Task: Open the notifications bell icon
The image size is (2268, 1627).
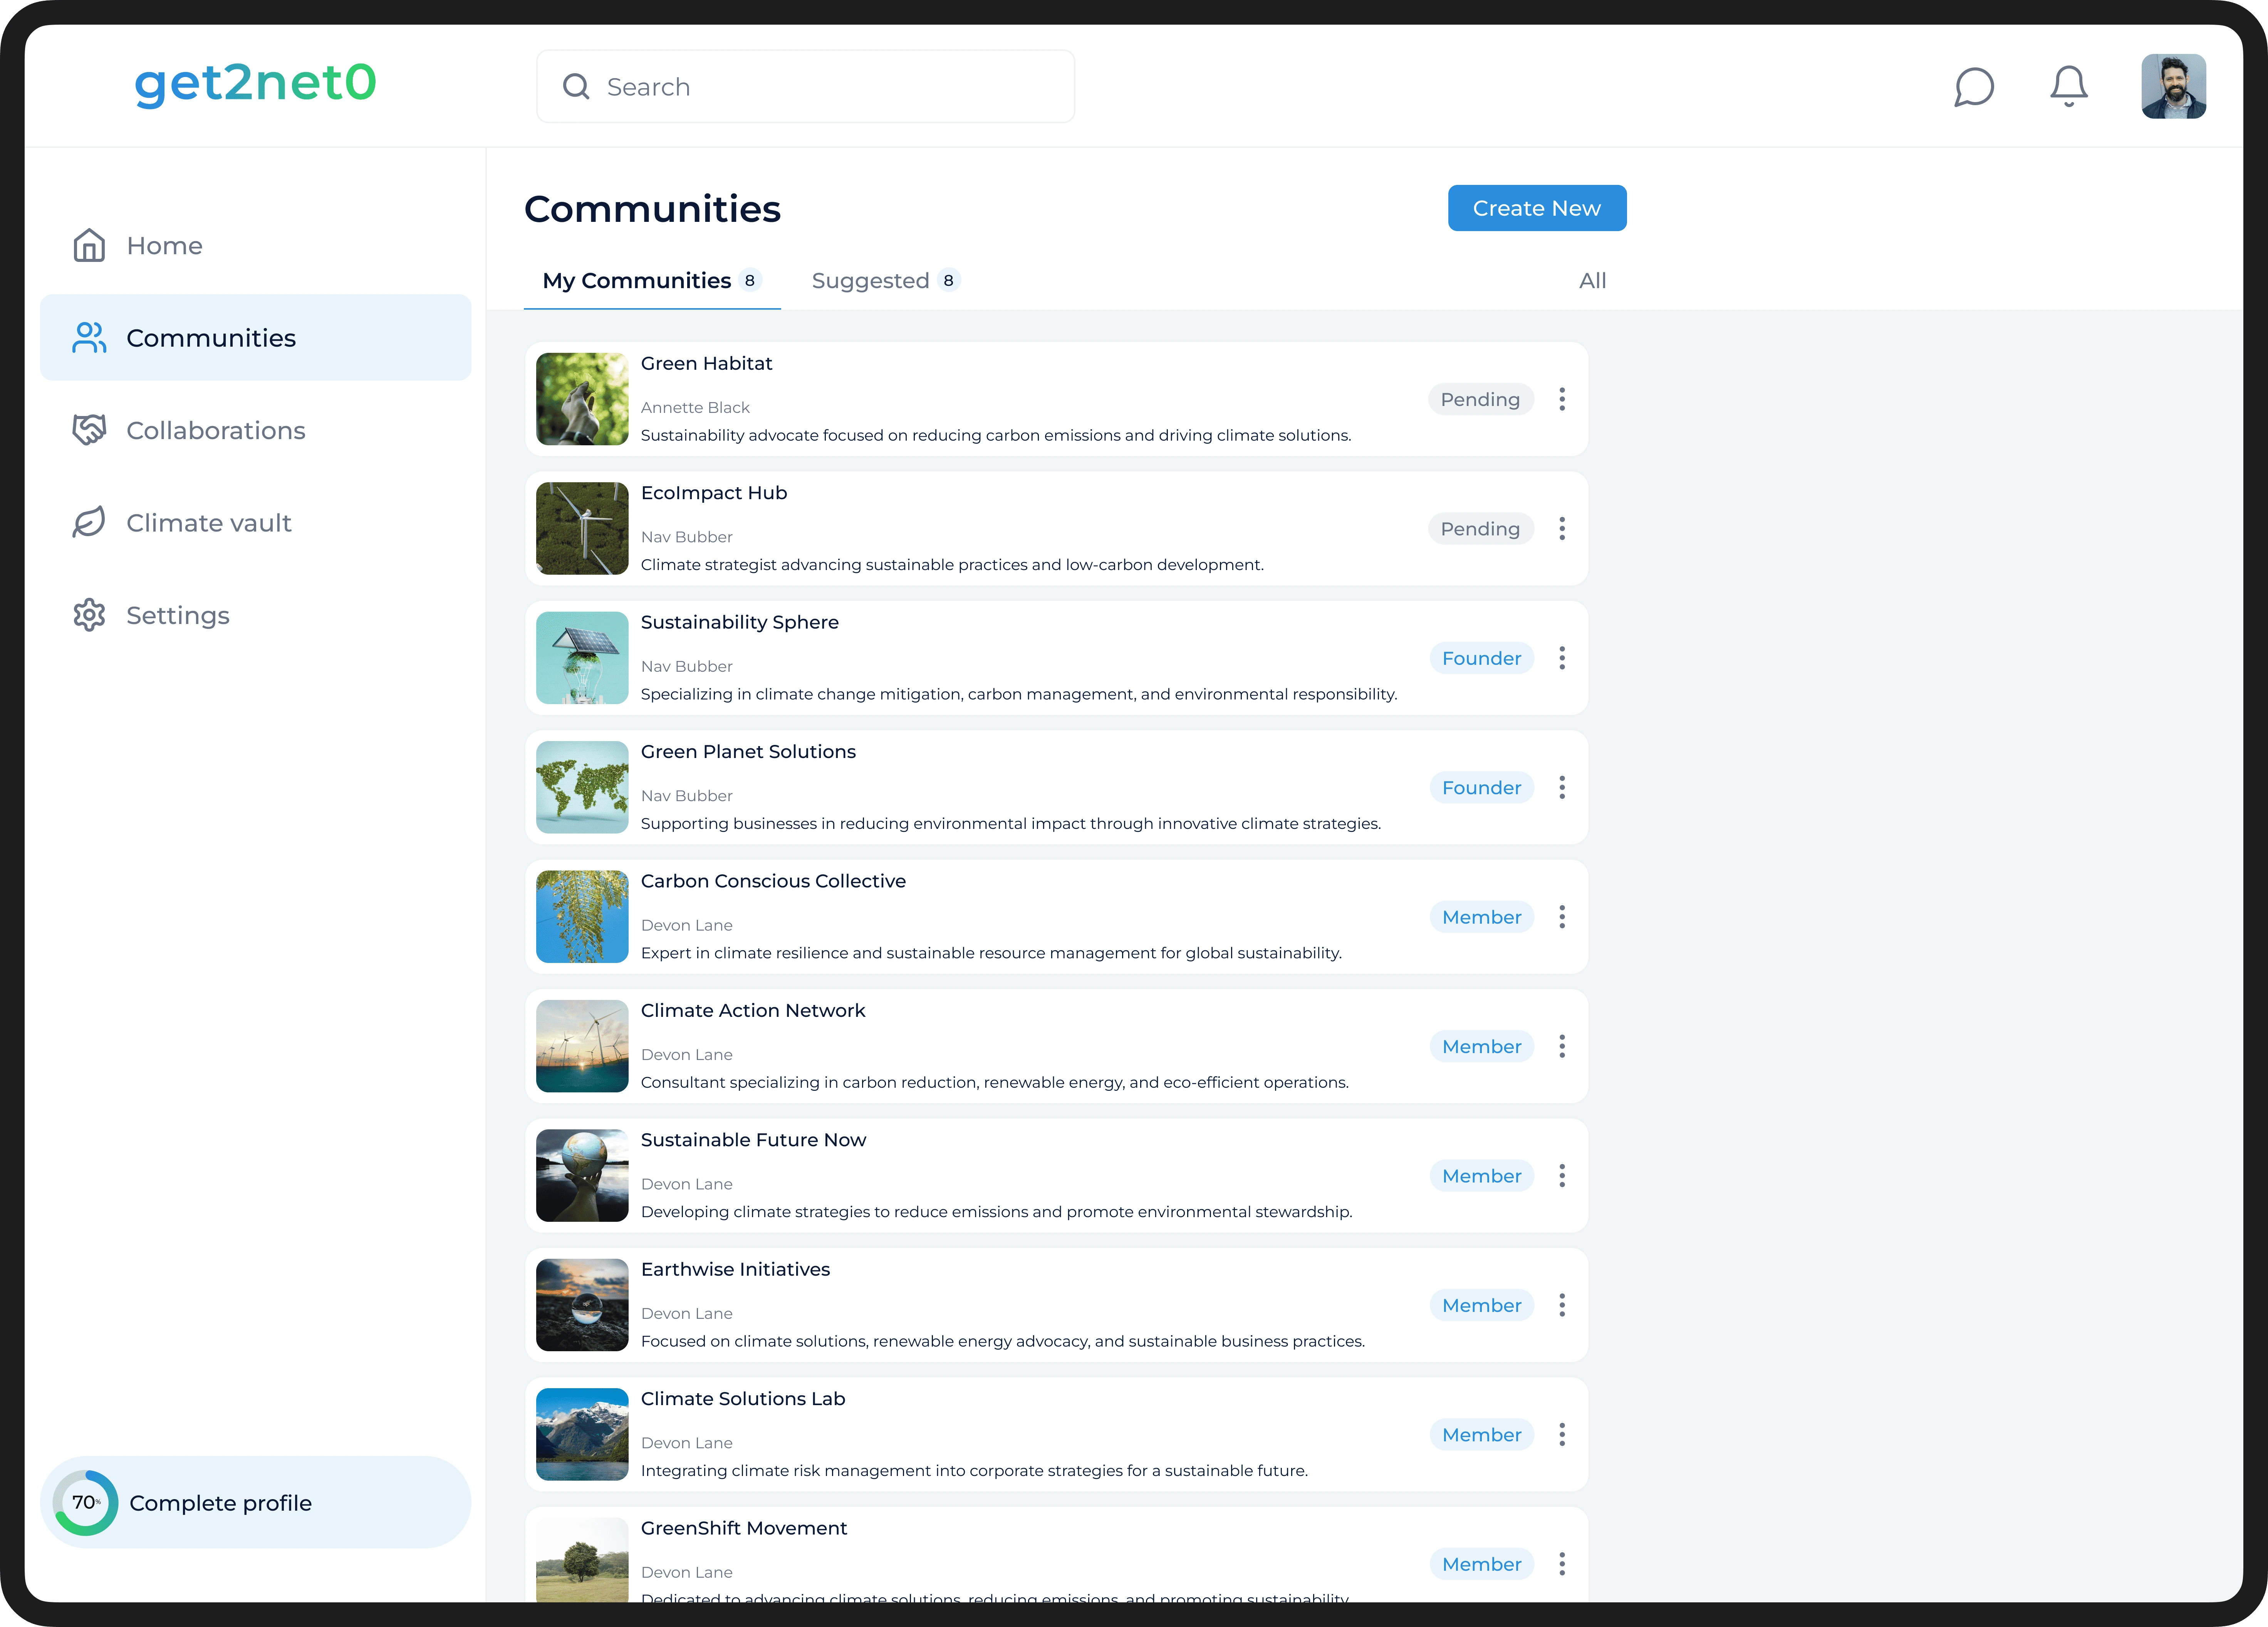Action: (x=2069, y=87)
